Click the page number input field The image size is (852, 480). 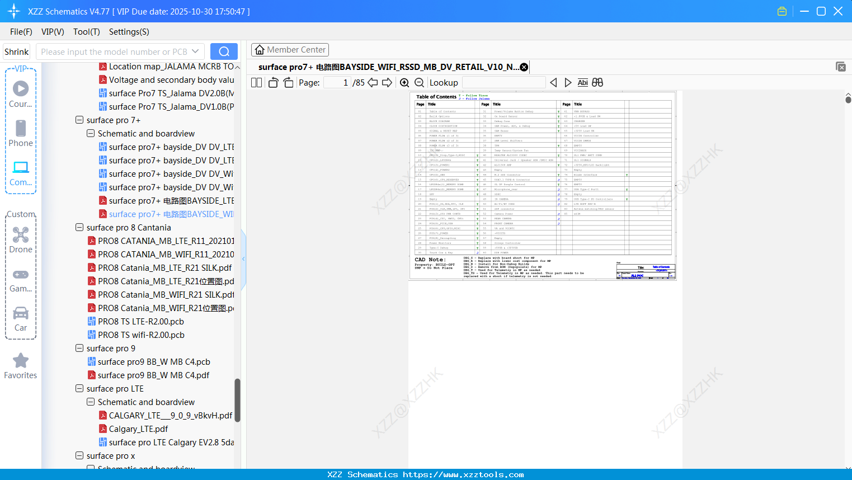click(337, 82)
